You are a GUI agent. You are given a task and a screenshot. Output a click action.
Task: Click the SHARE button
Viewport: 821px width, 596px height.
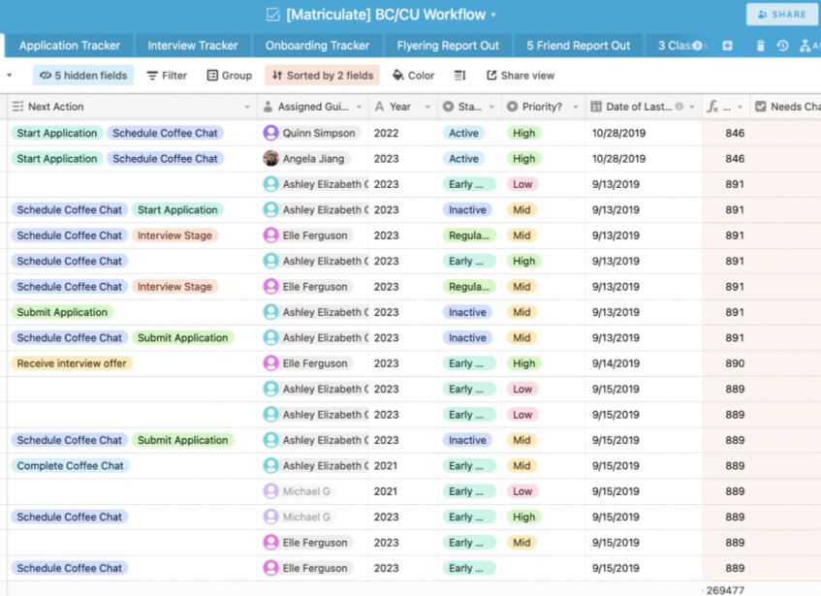pos(781,15)
